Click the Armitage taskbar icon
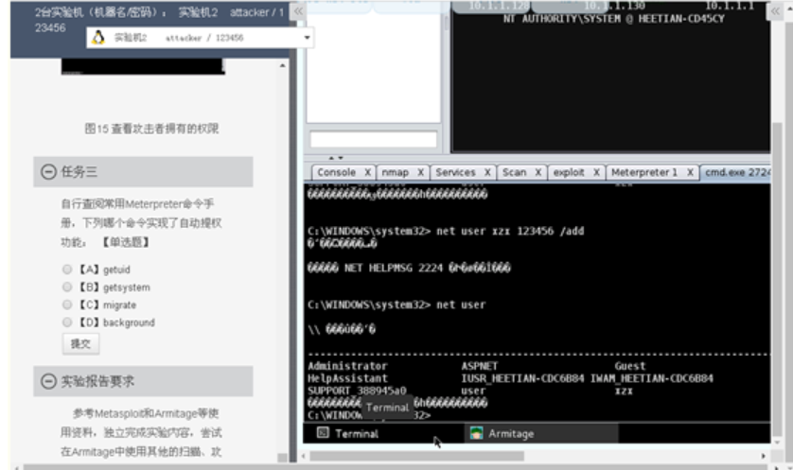 [x=476, y=433]
